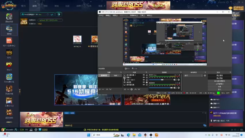Click start virtual camera button in OBS
This screenshot has width=245, height=138.
[220, 81]
